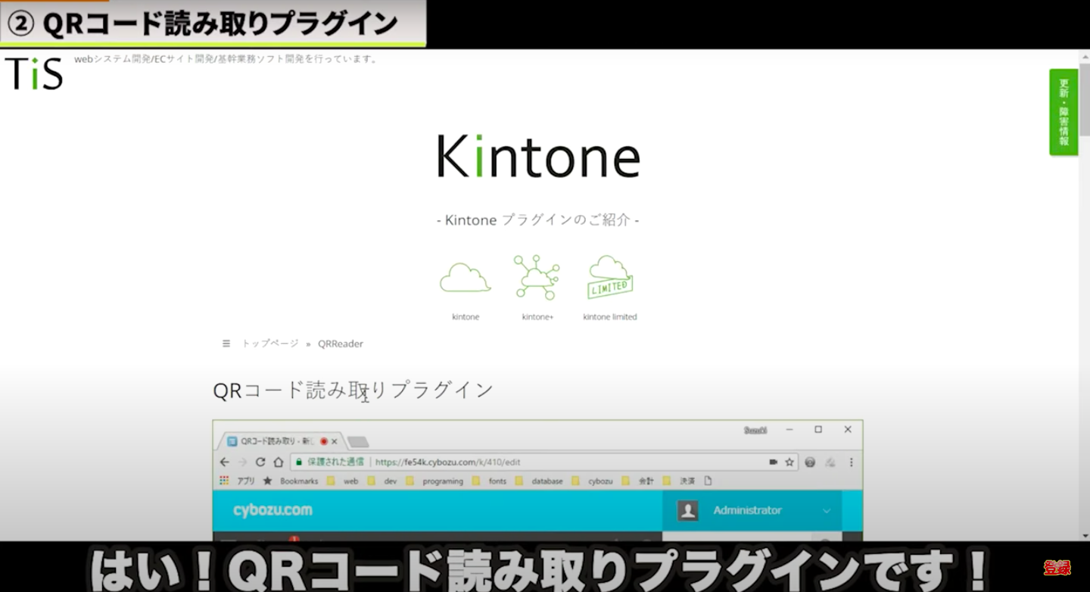1090x592 pixels.
Task: Click the QRReader breadcrumb link
Action: [340, 344]
